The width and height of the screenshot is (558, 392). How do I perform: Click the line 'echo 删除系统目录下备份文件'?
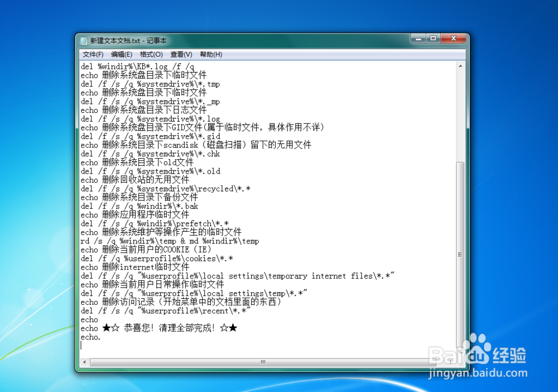pyautogui.click(x=139, y=197)
